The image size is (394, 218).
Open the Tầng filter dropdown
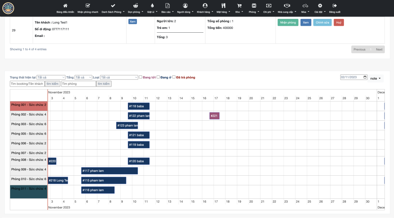(83, 77)
